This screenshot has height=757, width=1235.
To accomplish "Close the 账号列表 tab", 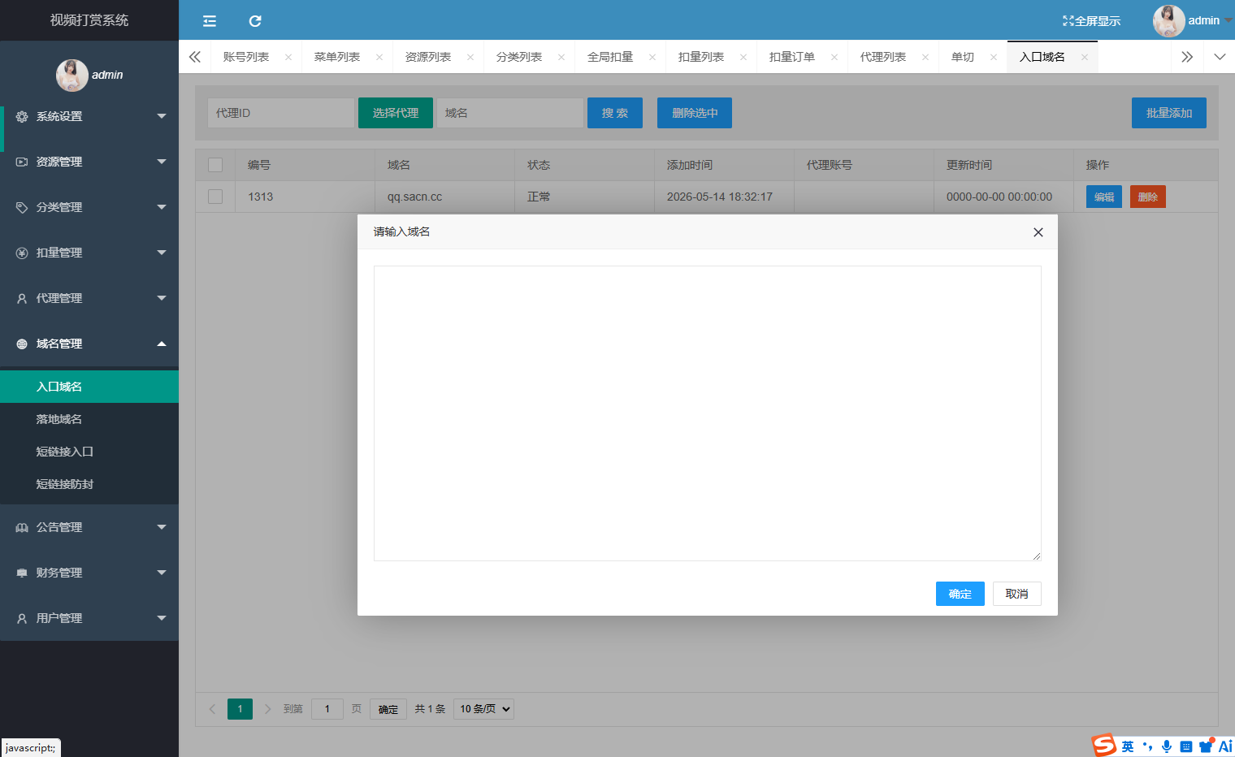I will (288, 57).
